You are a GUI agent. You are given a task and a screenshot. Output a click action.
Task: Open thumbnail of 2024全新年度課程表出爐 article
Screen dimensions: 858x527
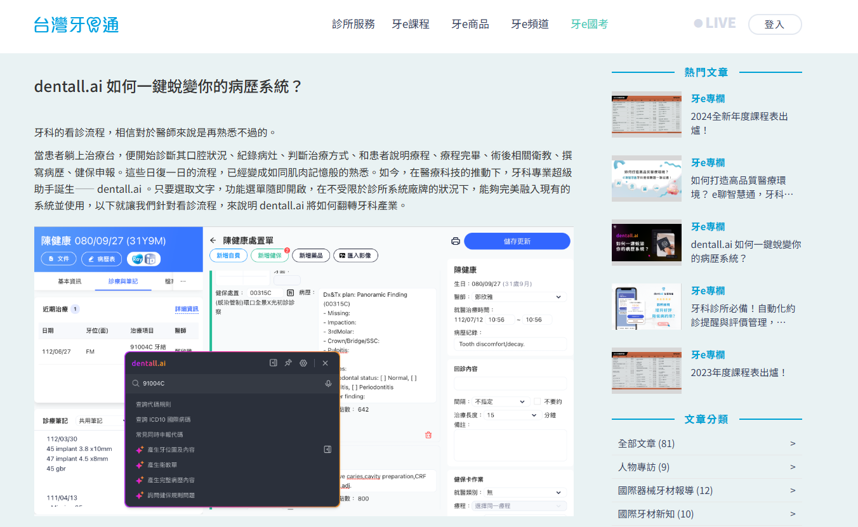pos(647,114)
